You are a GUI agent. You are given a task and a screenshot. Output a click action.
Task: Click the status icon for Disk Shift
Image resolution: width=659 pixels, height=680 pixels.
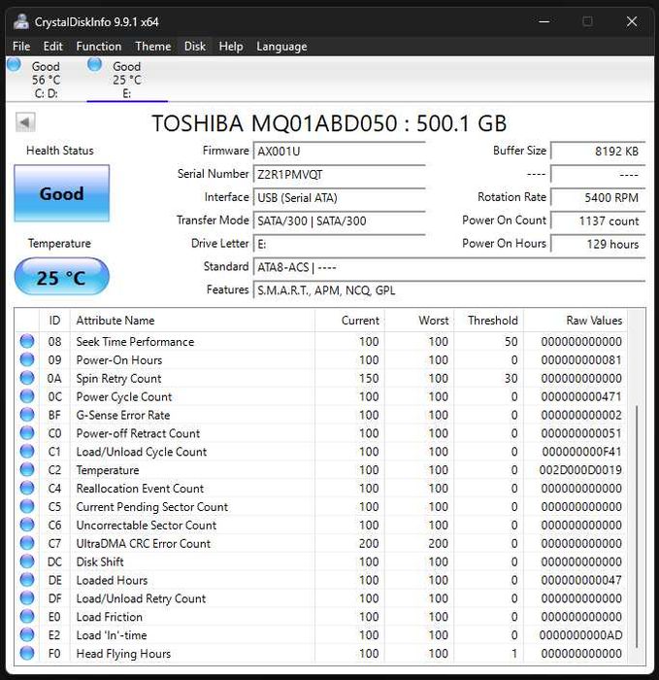coord(27,561)
